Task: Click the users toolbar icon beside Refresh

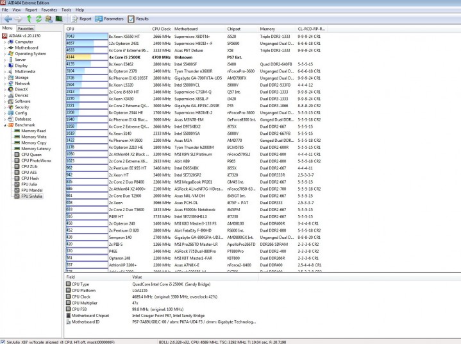Action: coord(49,19)
